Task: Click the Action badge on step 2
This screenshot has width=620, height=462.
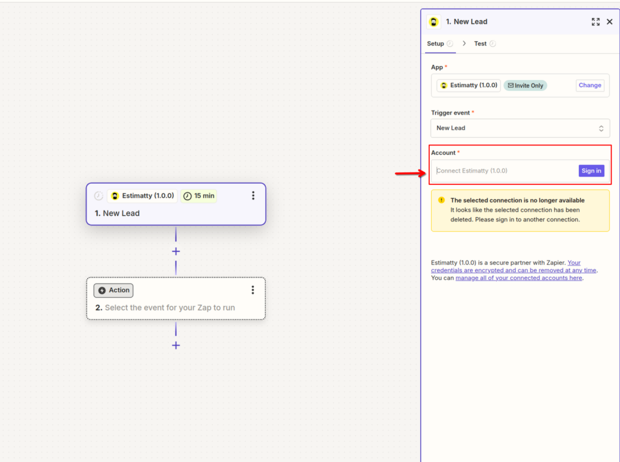Action: point(113,290)
